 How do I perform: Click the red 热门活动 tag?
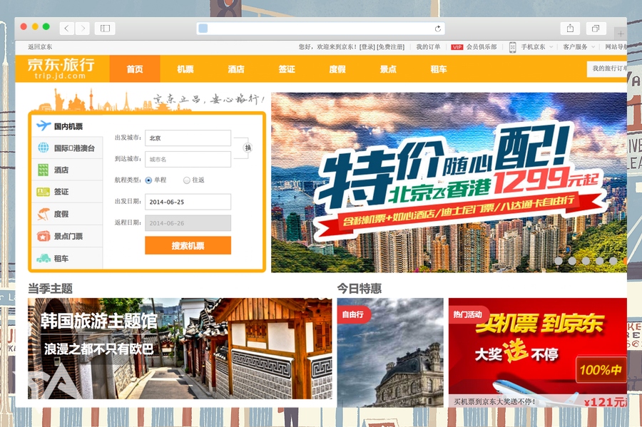[468, 314]
